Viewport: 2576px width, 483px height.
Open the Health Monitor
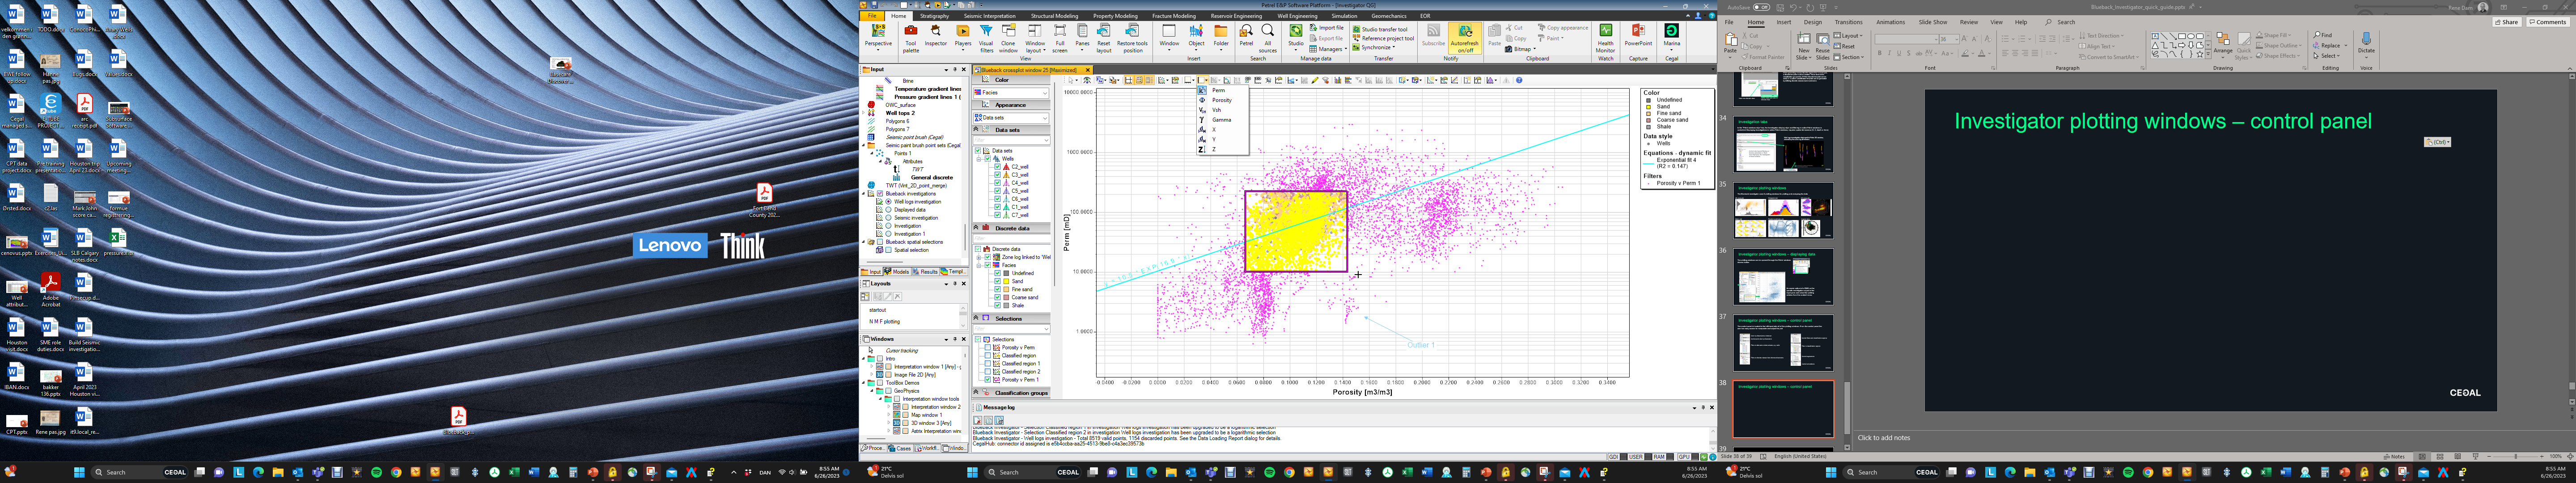1605,38
